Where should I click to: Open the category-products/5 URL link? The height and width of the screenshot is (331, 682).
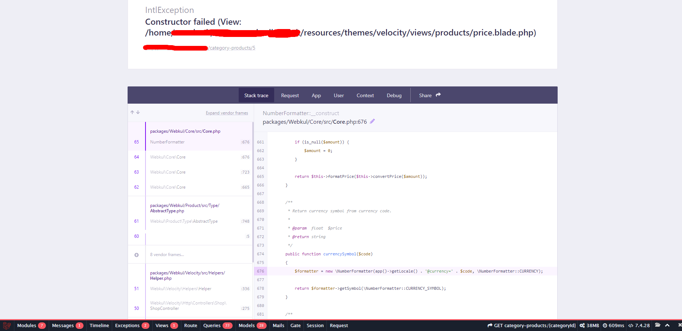(232, 48)
